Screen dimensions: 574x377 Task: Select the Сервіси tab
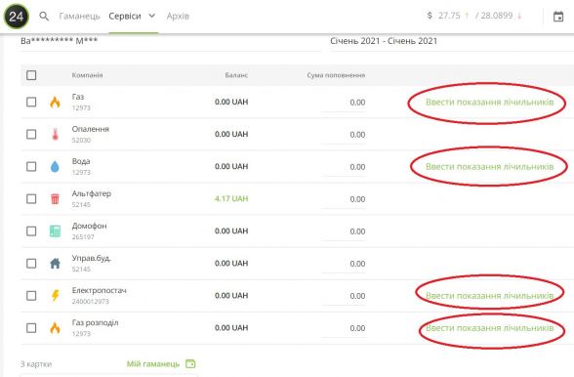click(x=125, y=17)
